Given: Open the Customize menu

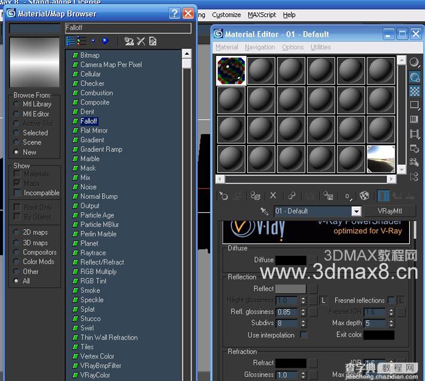Looking at the screenshot, I should (x=226, y=15).
